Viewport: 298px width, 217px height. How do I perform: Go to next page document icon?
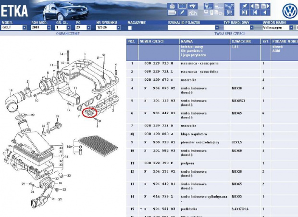pos(265,6)
